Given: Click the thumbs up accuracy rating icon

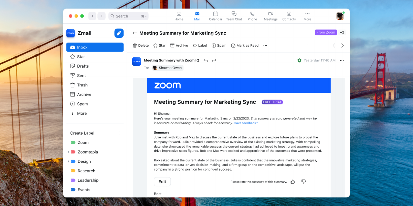Looking at the screenshot, I should [293, 182].
